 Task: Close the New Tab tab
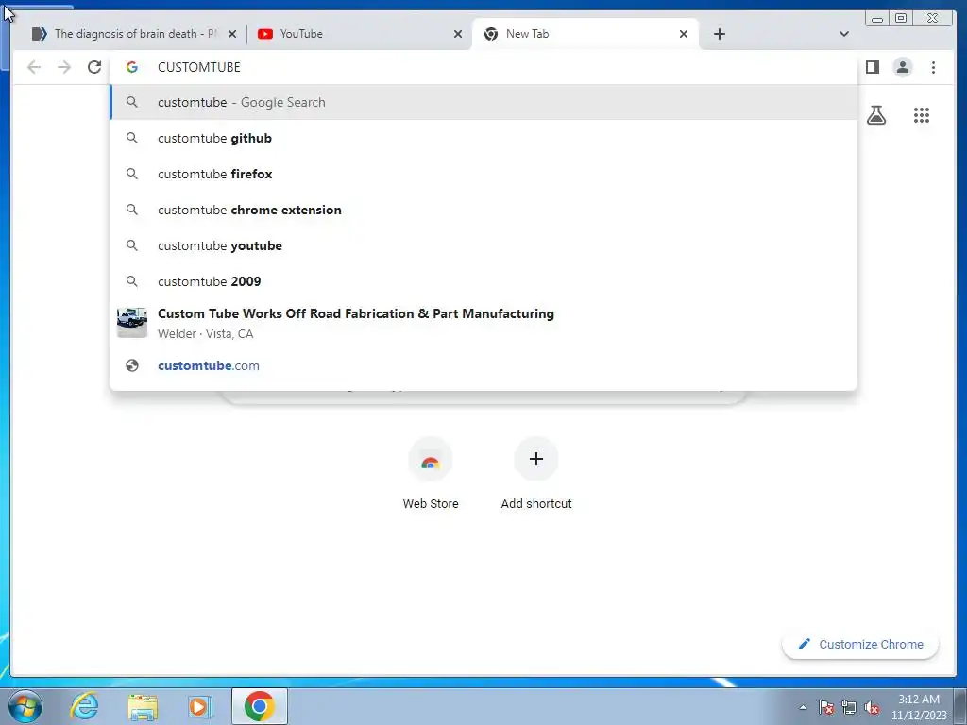tap(684, 35)
